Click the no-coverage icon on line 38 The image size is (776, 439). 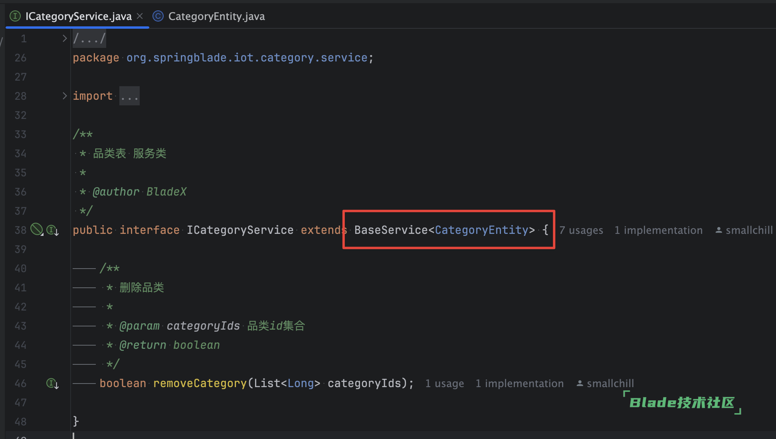pos(36,229)
